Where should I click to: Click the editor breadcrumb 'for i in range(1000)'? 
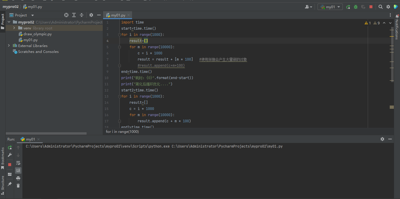pyautogui.click(x=122, y=132)
